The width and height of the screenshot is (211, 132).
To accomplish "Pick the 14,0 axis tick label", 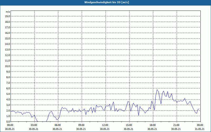I will 7,44.
